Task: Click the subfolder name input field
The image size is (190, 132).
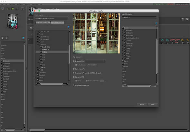Action: [95, 61]
